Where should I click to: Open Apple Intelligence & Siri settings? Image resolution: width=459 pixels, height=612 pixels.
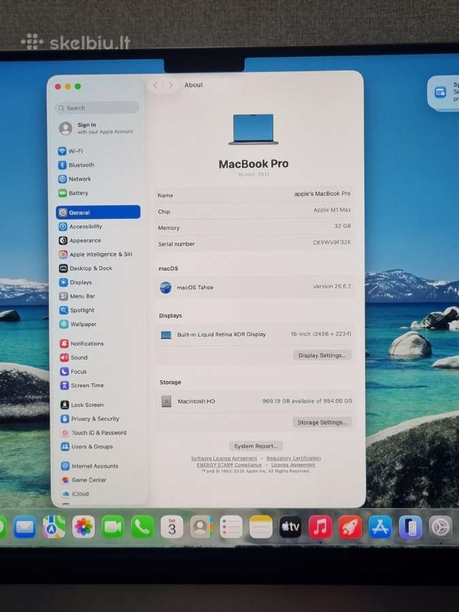tap(96, 254)
